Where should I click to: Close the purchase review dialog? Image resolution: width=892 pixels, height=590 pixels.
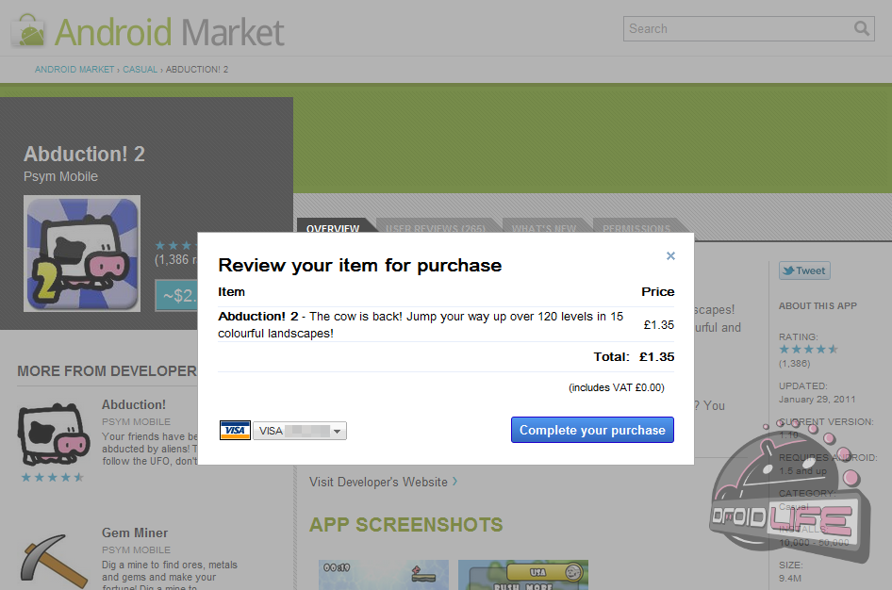670,255
